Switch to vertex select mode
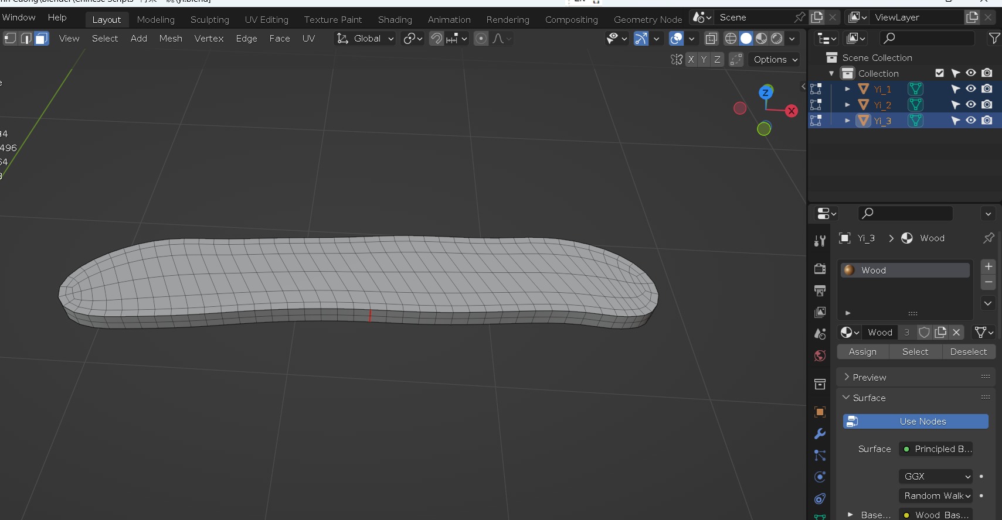1002x520 pixels. point(10,39)
